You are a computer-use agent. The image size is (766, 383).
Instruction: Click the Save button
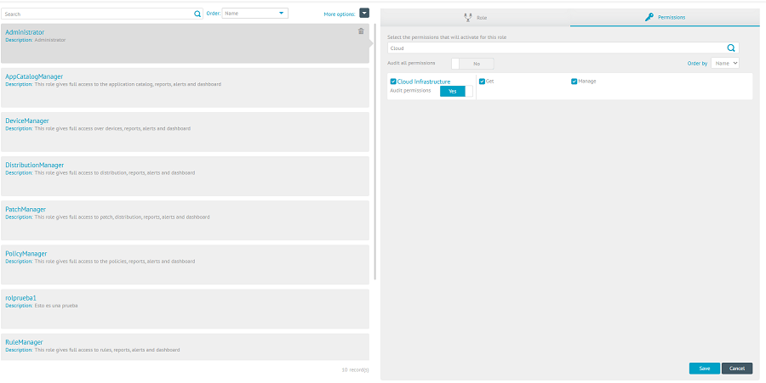705,369
